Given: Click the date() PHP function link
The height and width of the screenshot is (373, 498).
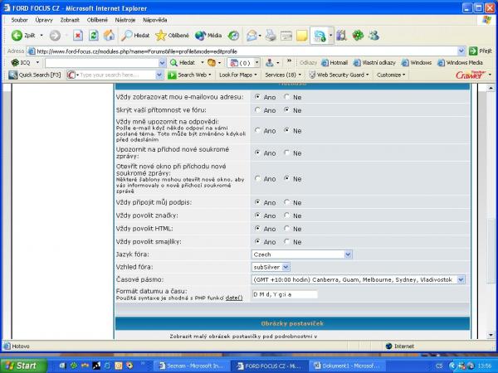Looking at the screenshot, I should click(x=234, y=298).
